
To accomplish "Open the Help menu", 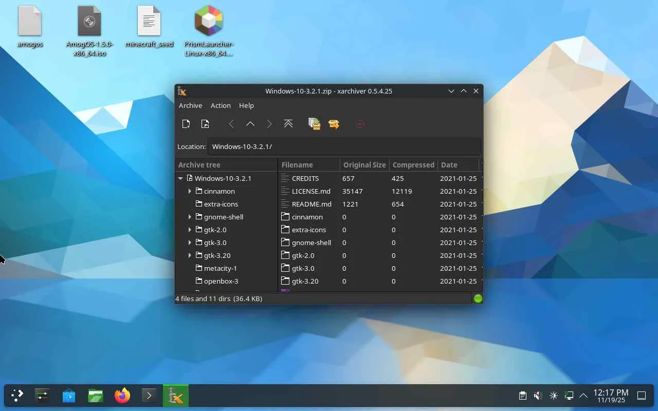I will click(246, 105).
